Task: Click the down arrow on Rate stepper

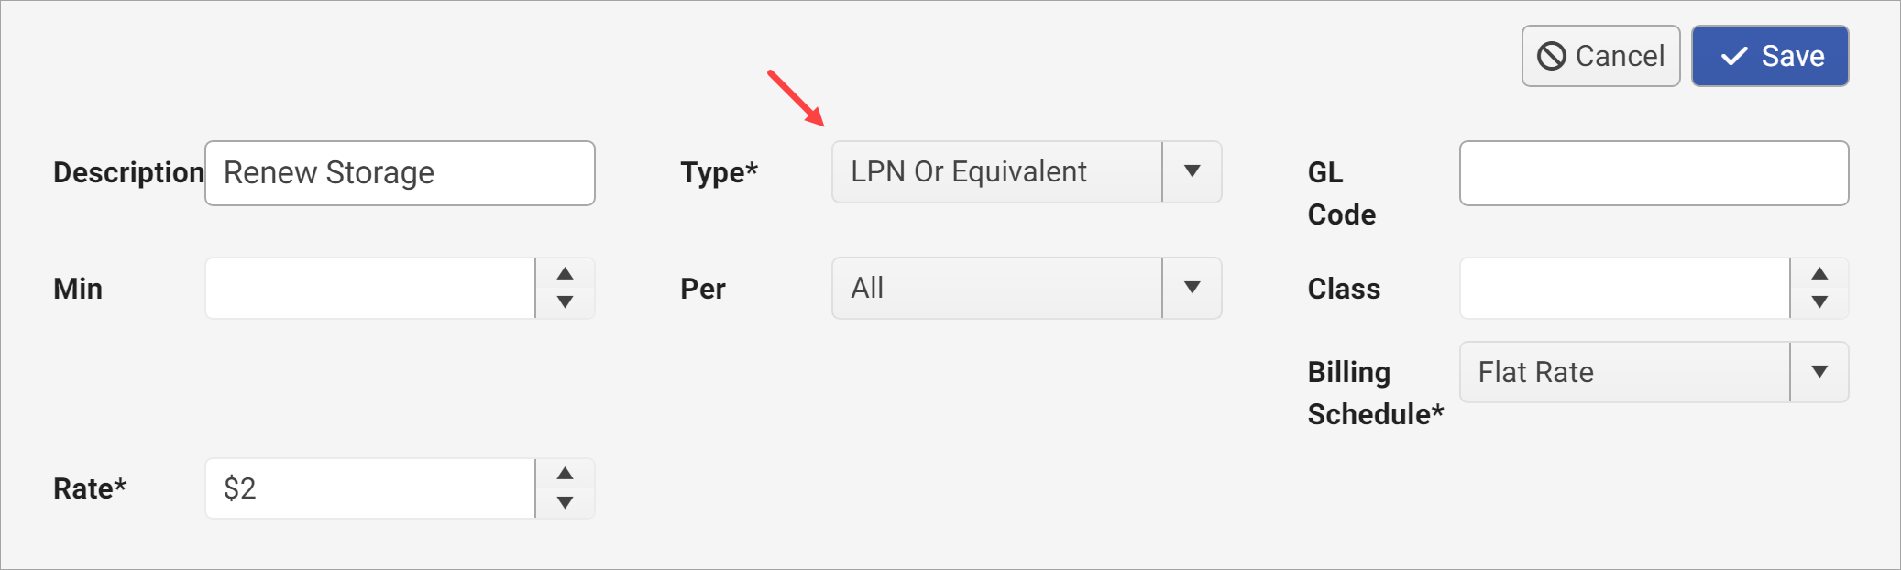Action: 566,504
